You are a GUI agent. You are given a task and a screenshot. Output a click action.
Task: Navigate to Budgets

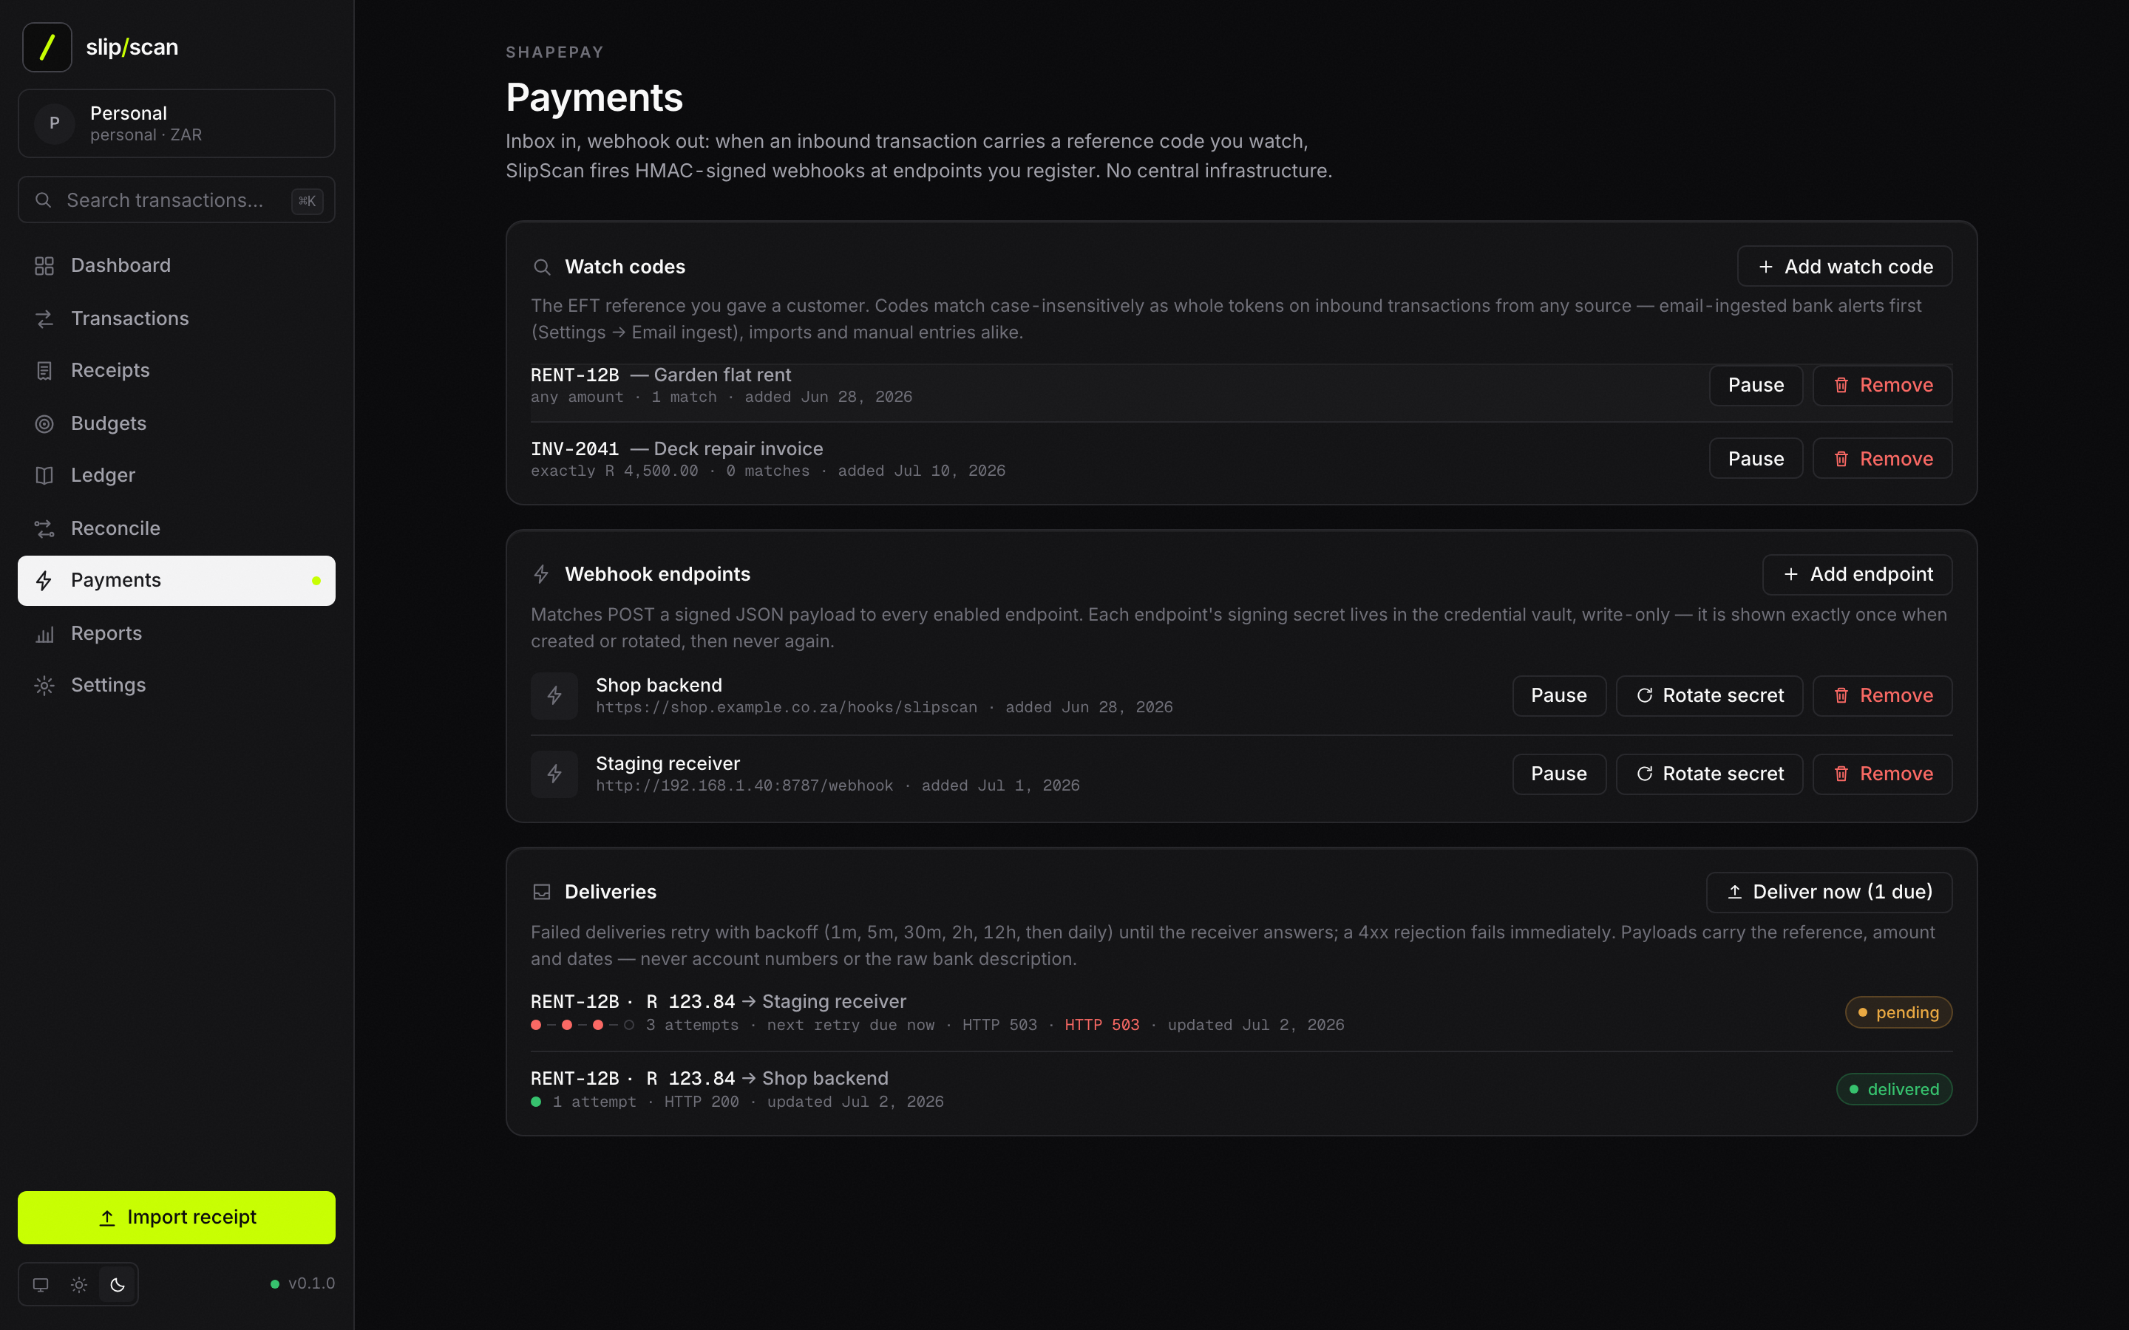point(176,423)
